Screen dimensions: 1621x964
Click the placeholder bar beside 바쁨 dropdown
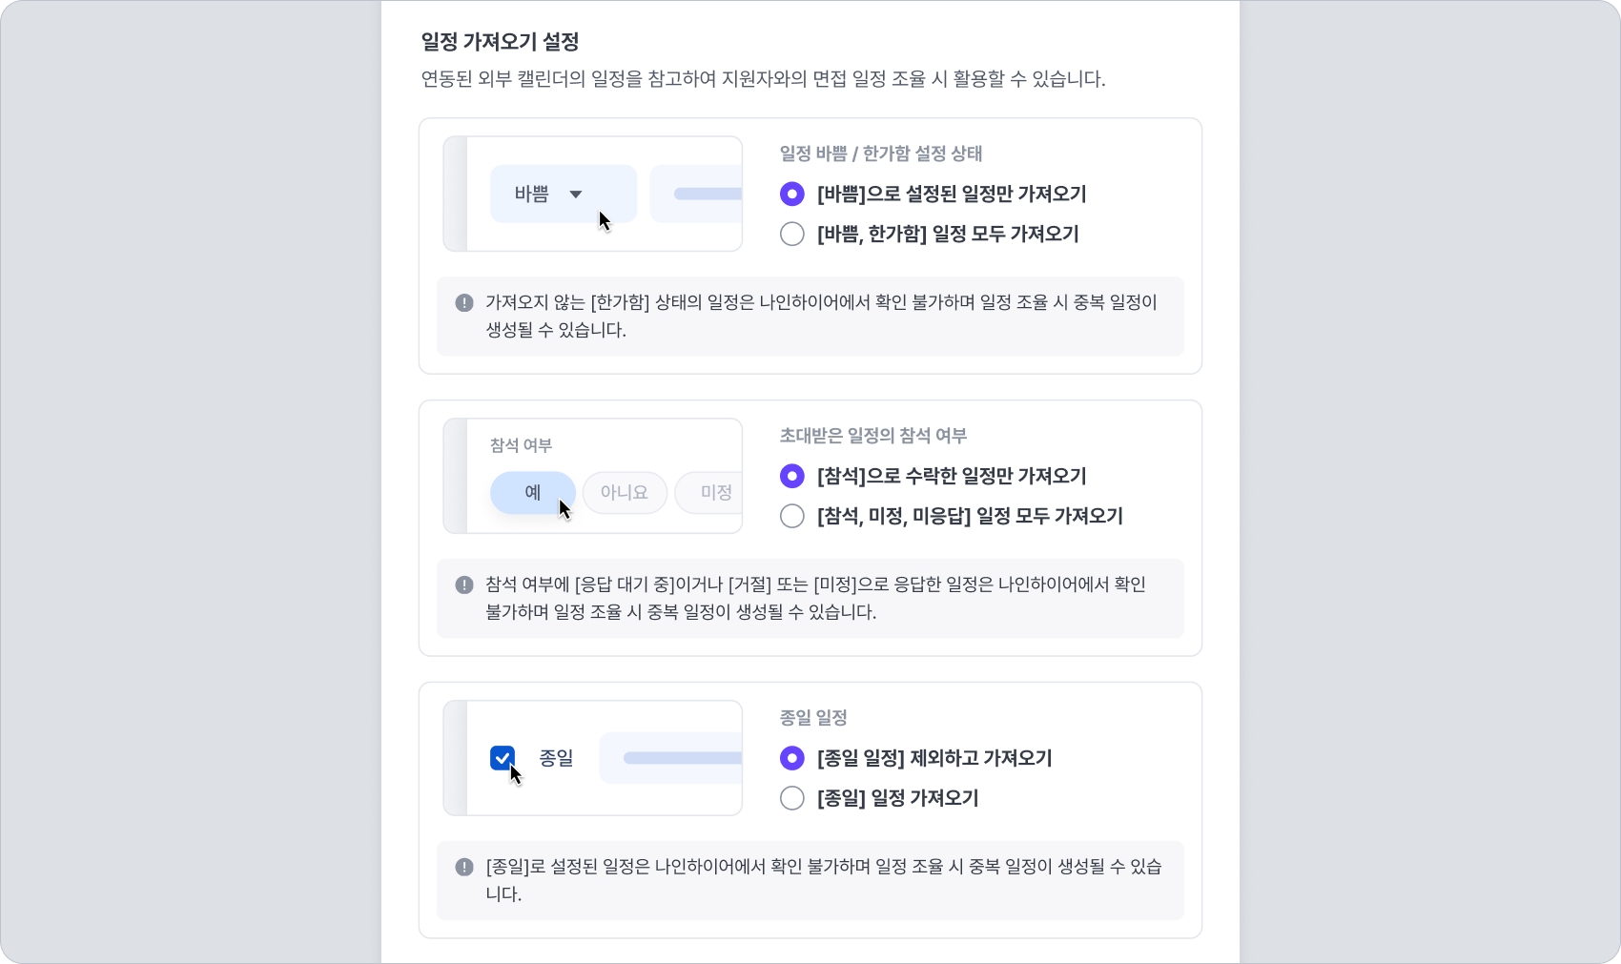point(707,195)
